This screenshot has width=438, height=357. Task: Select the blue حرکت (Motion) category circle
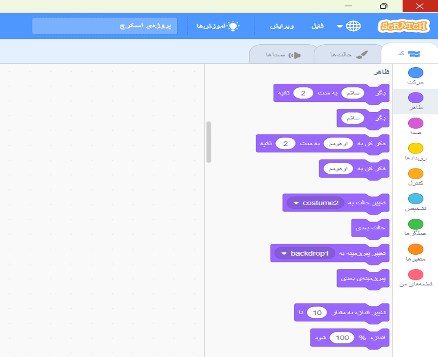pos(416,73)
